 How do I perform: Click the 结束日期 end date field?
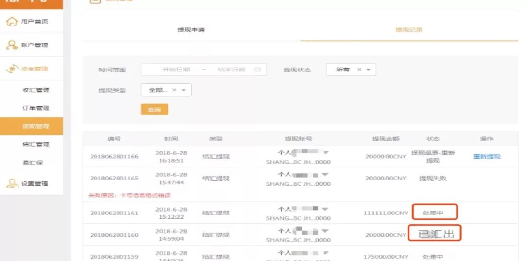coord(231,70)
